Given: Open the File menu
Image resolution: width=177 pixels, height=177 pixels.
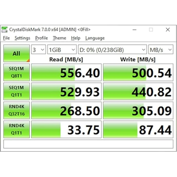Looking at the screenshot, I should (6, 38).
